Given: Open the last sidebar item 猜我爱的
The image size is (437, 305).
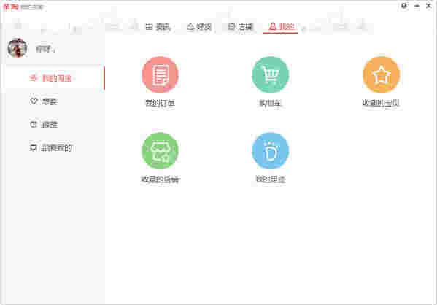Looking at the screenshot, I should point(51,148).
